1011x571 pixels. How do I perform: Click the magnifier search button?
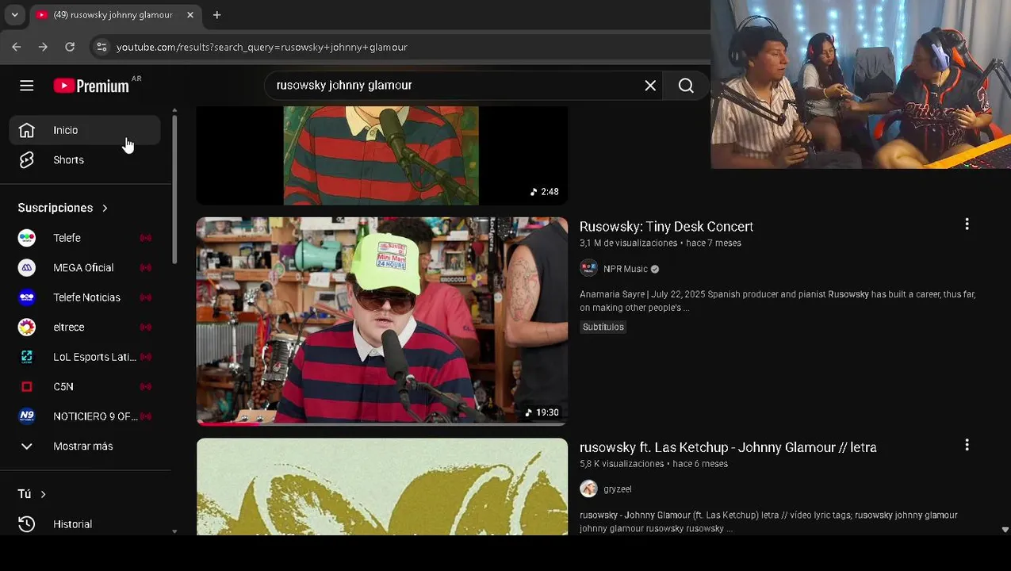click(686, 86)
